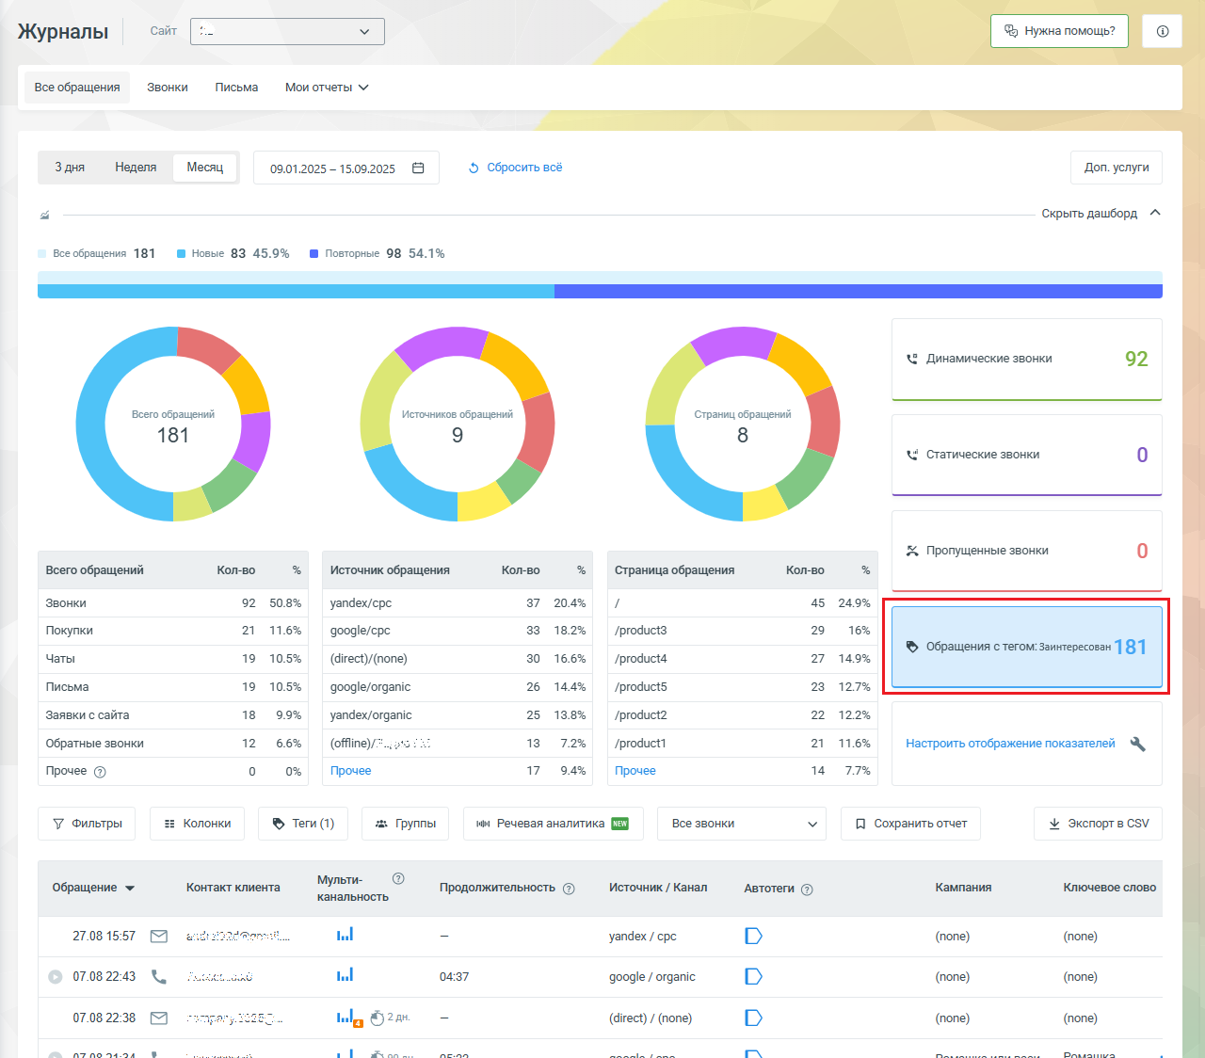Open Прочее link in source table

[x=351, y=771]
